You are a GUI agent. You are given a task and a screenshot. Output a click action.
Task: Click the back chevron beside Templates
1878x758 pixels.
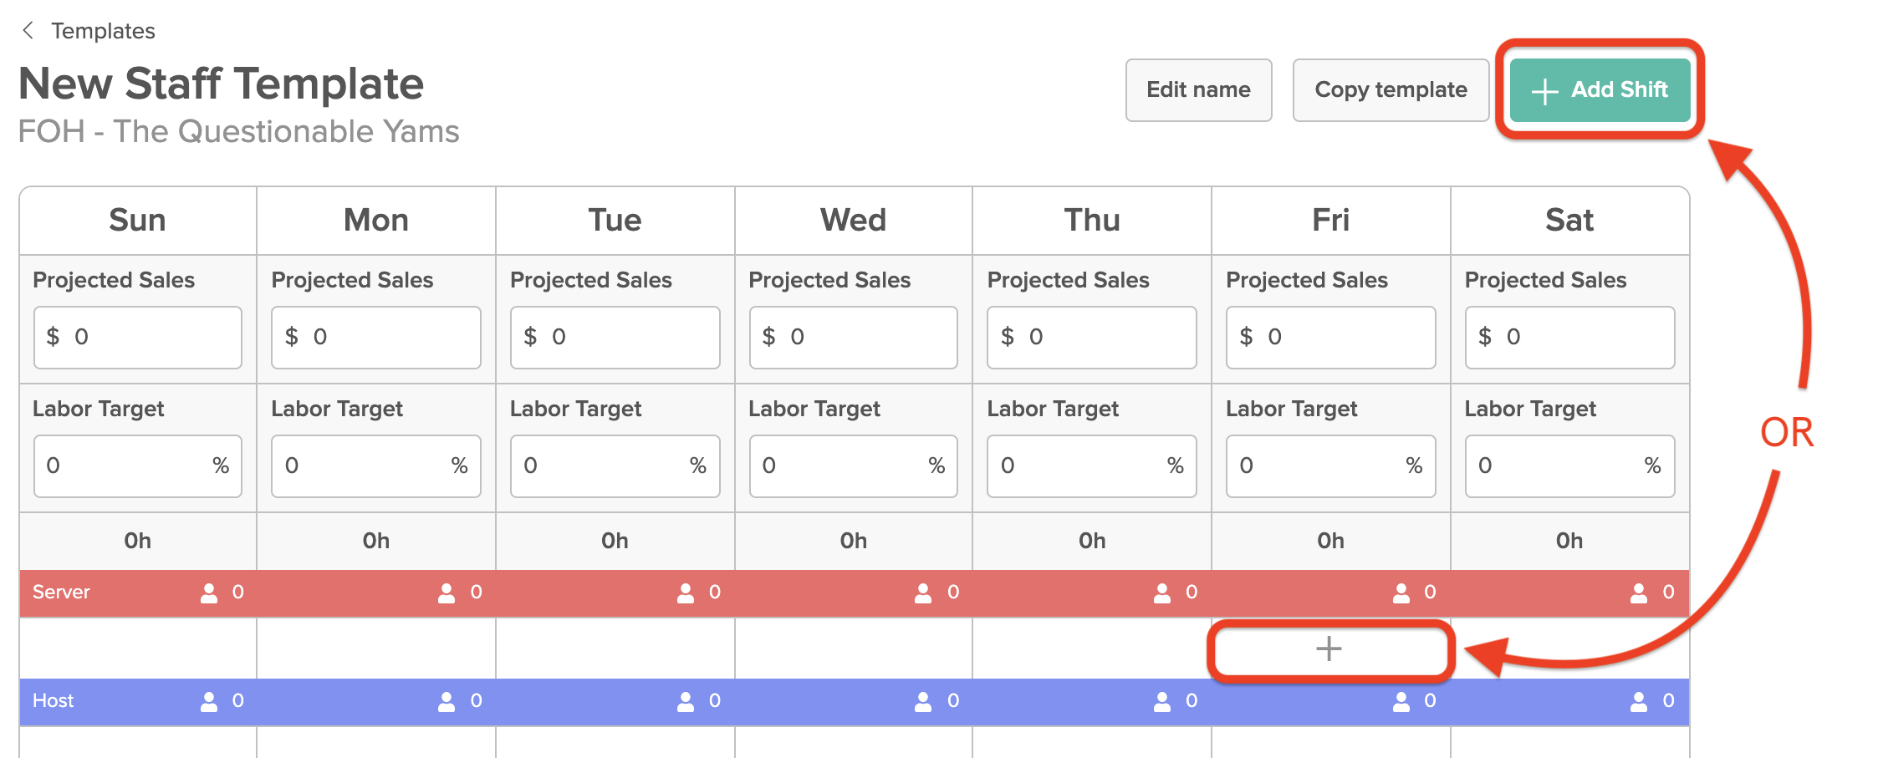pyautogui.click(x=28, y=31)
